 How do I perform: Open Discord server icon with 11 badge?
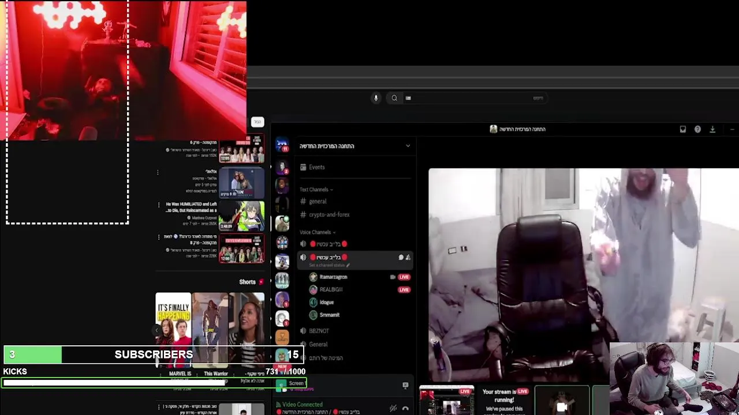[x=282, y=145]
